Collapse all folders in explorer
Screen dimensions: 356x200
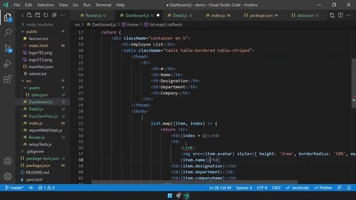pos(54,15)
